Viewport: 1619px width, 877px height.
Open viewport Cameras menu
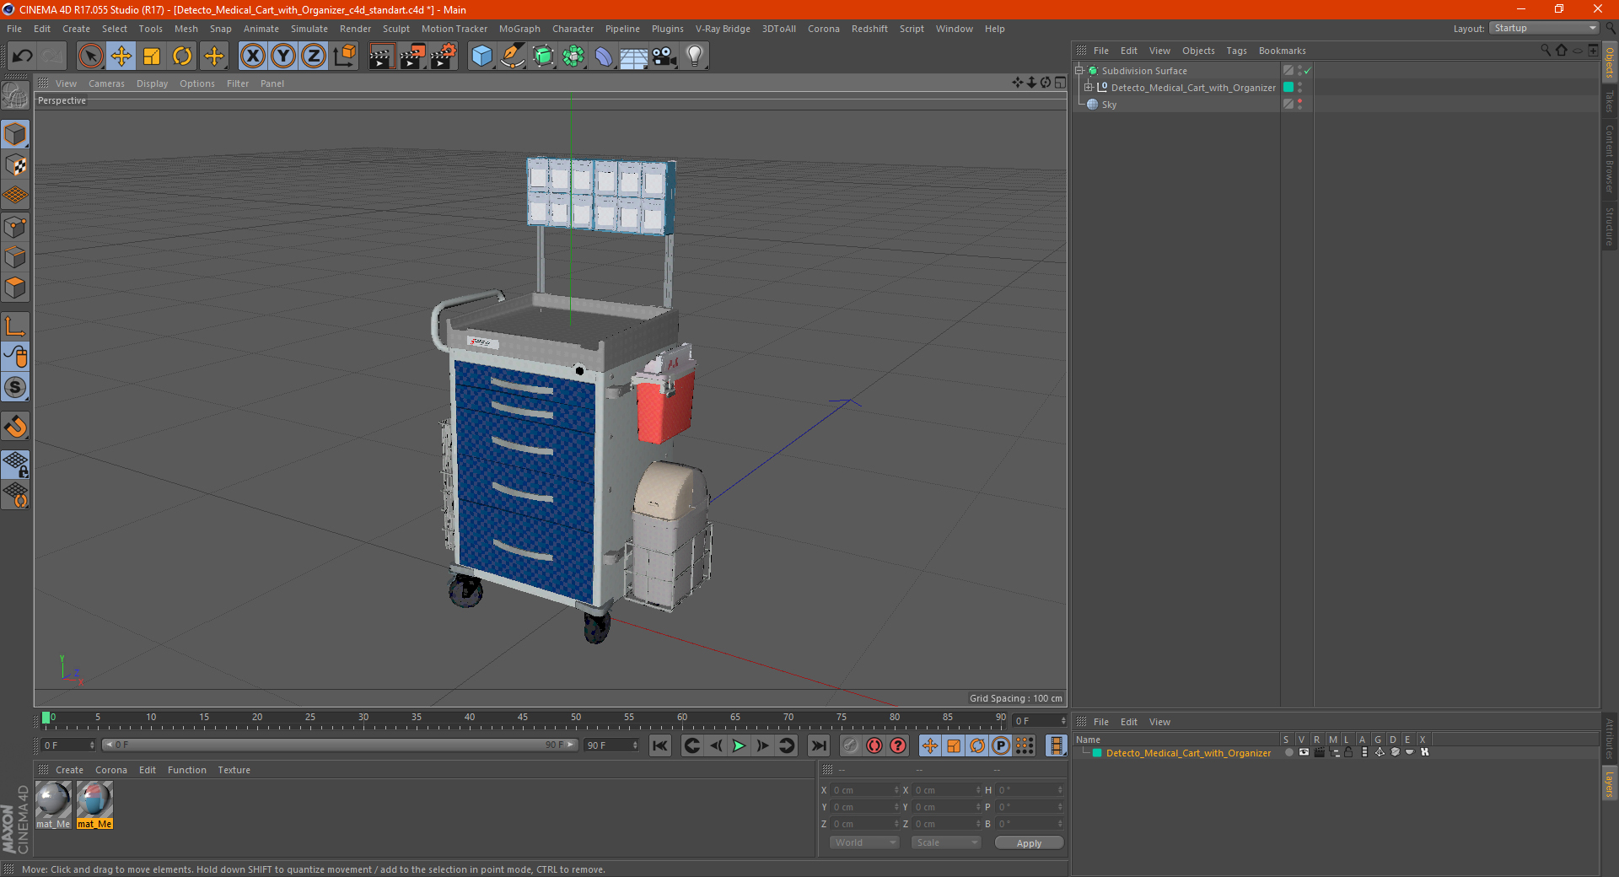pos(106,83)
